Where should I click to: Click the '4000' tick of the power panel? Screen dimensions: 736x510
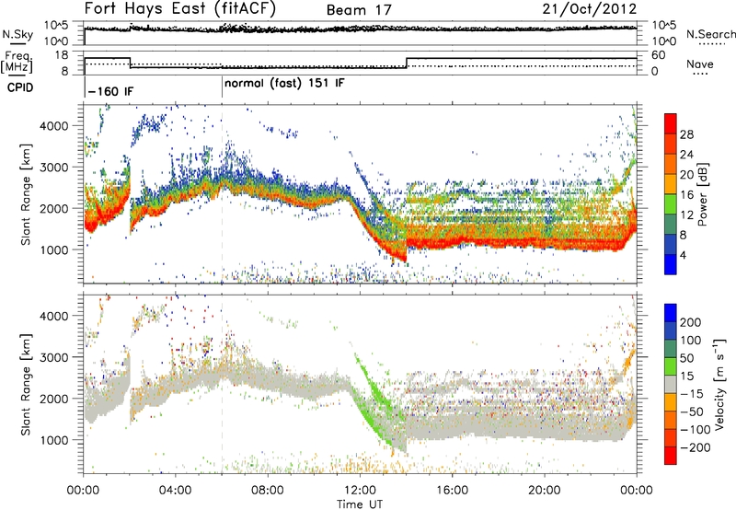tap(54, 126)
